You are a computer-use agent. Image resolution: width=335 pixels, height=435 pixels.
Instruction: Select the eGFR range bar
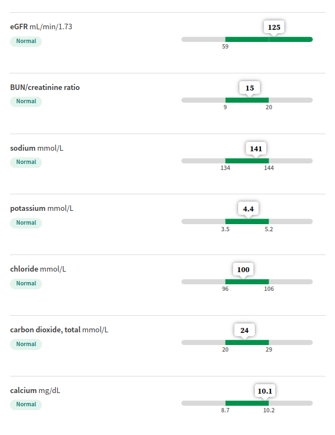[x=247, y=39]
